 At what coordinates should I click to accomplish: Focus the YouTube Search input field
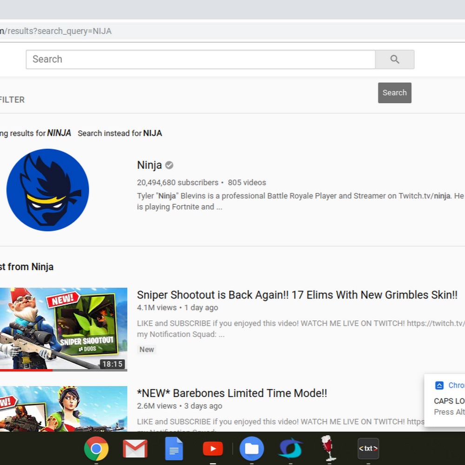tap(200, 60)
